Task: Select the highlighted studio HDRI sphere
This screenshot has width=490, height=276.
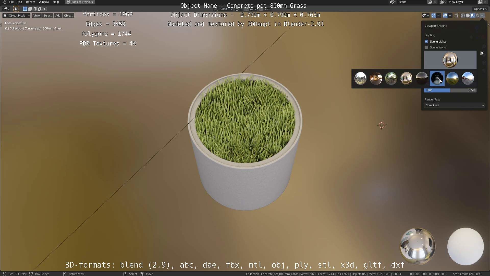Action: pos(437,78)
